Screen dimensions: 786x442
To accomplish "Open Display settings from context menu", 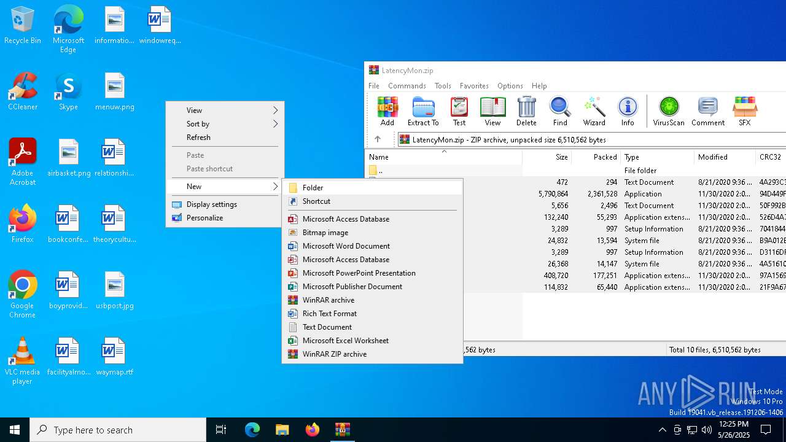I will point(225,204).
